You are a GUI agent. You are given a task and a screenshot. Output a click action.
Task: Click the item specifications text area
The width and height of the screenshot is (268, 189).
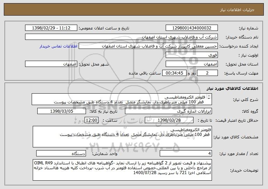(x=122, y=137)
